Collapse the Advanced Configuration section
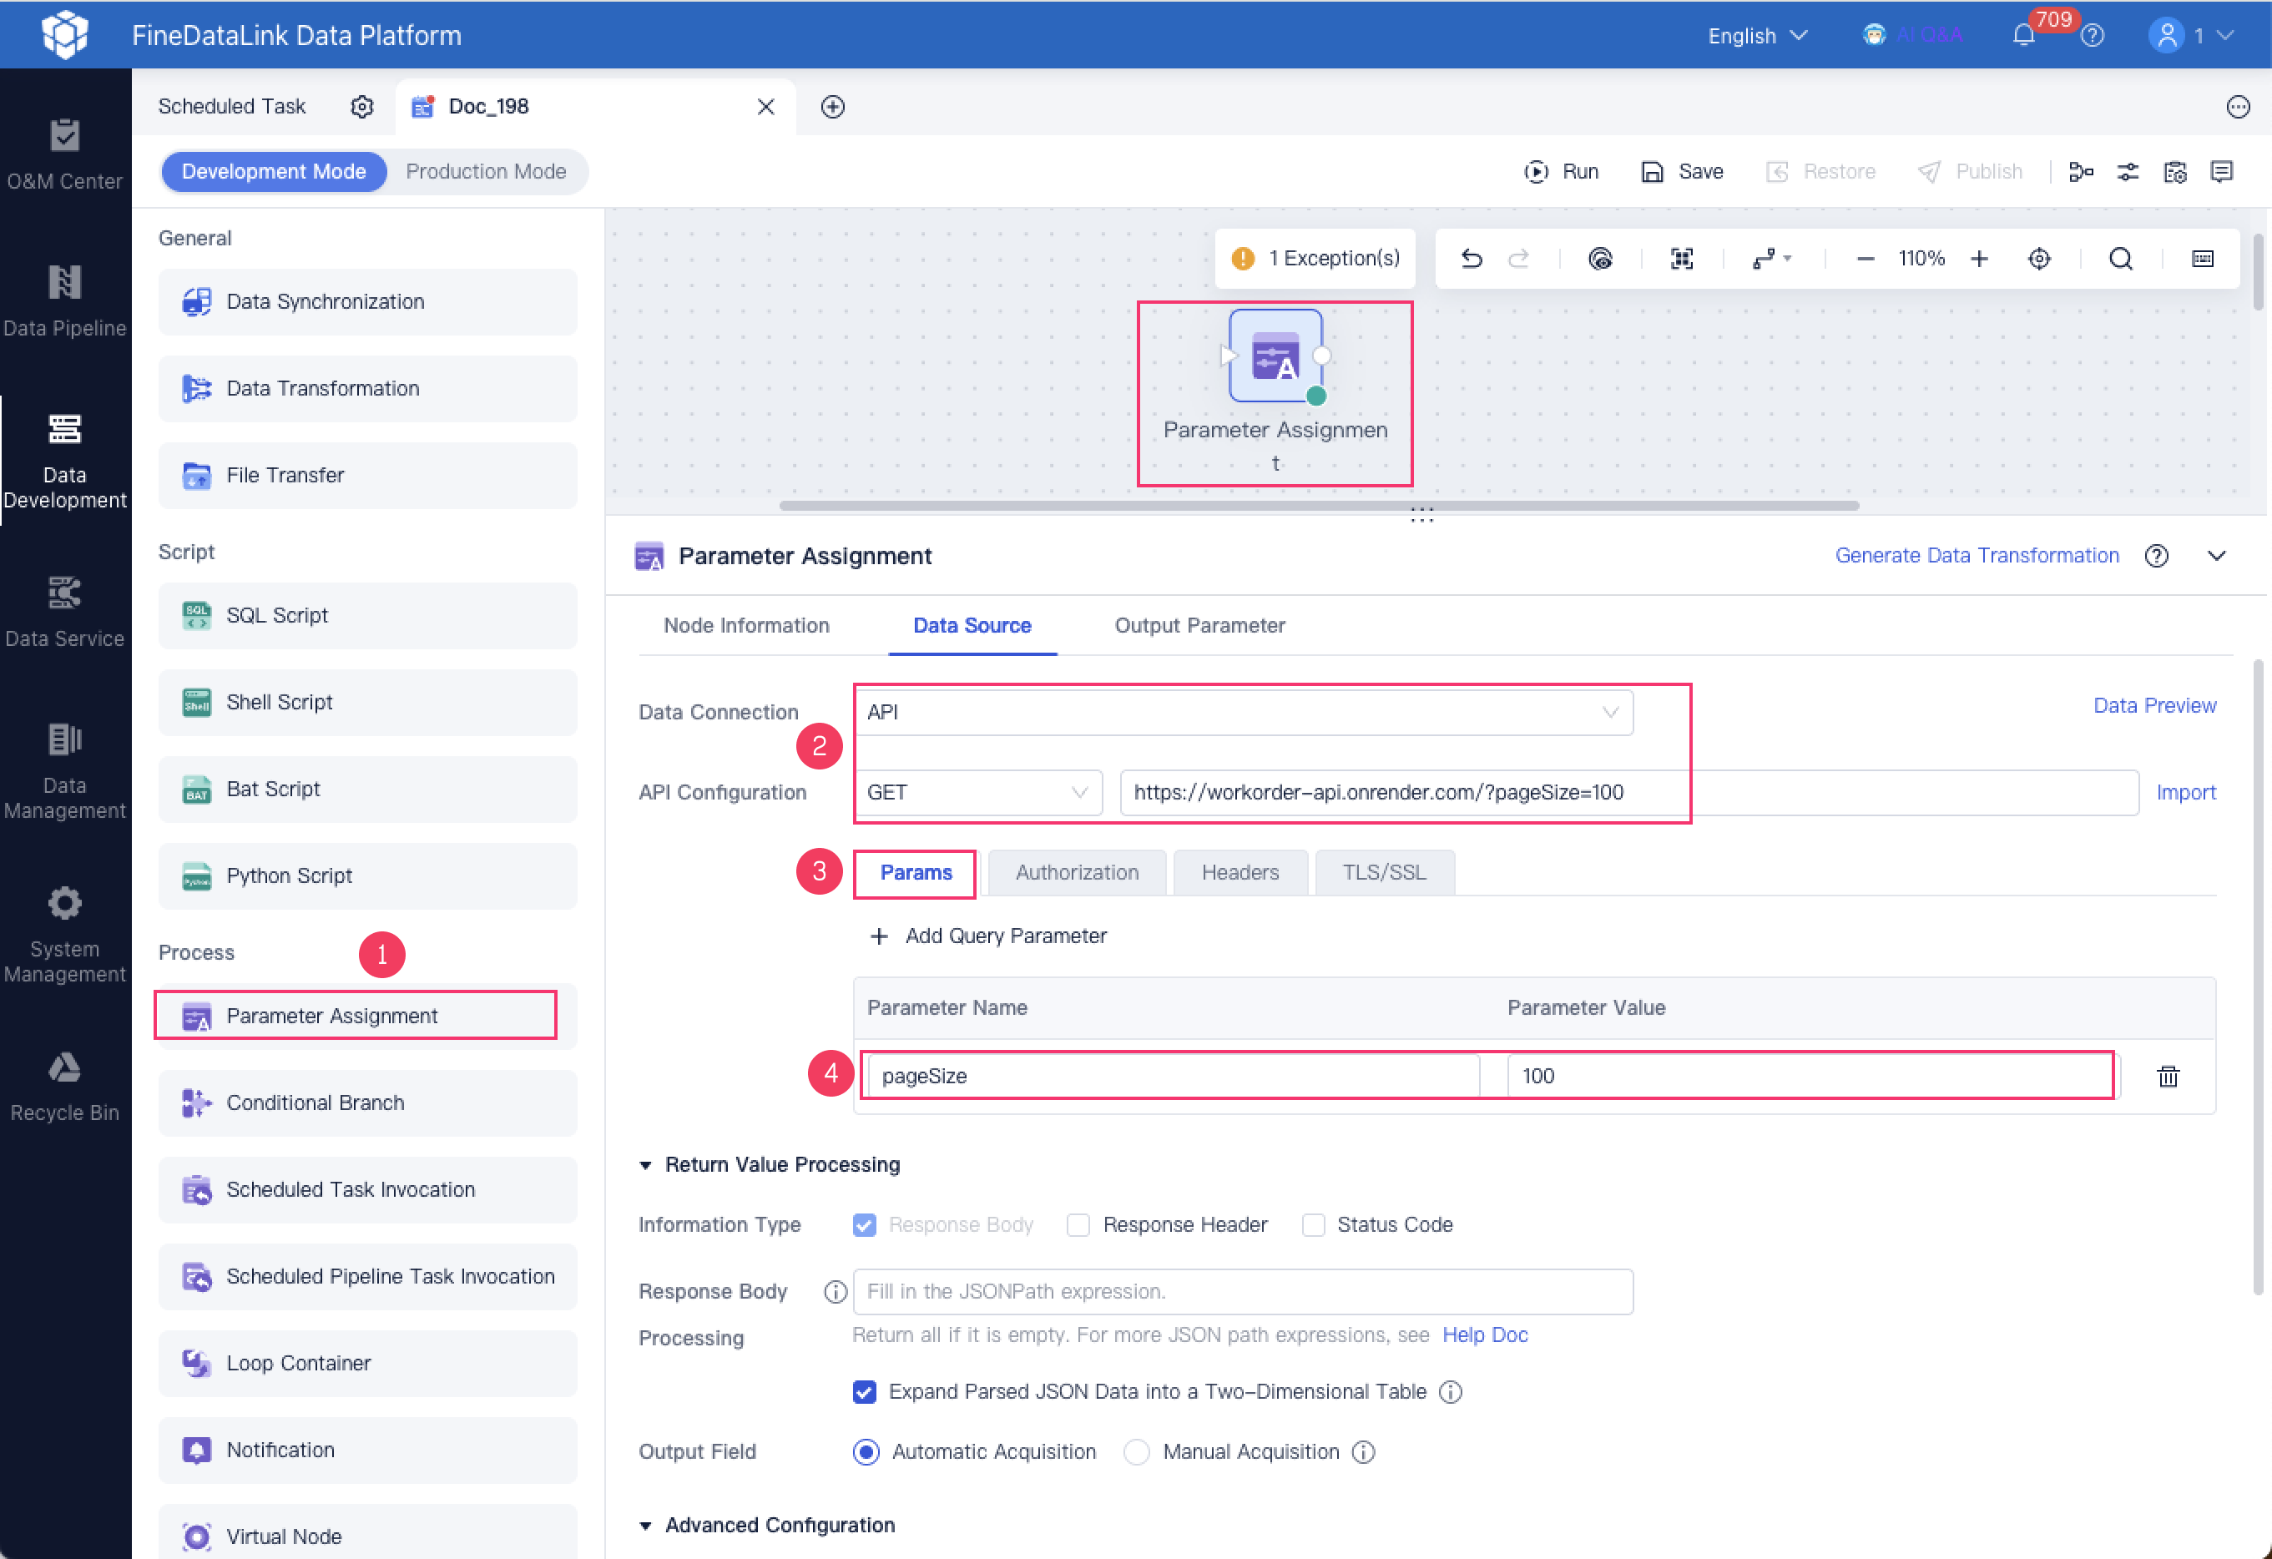This screenshot has height=1559, width=2272. pyautogui.click(x=646, y=1525)
